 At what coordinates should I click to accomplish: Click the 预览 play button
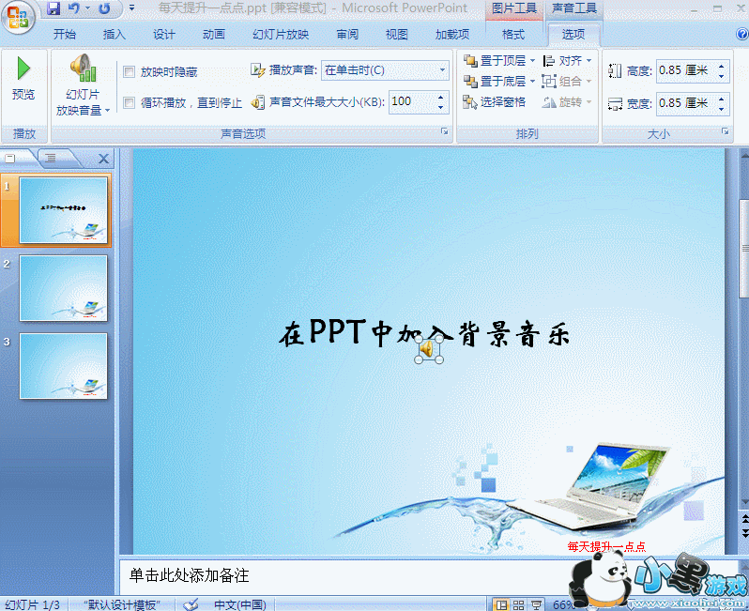point(23,79)
